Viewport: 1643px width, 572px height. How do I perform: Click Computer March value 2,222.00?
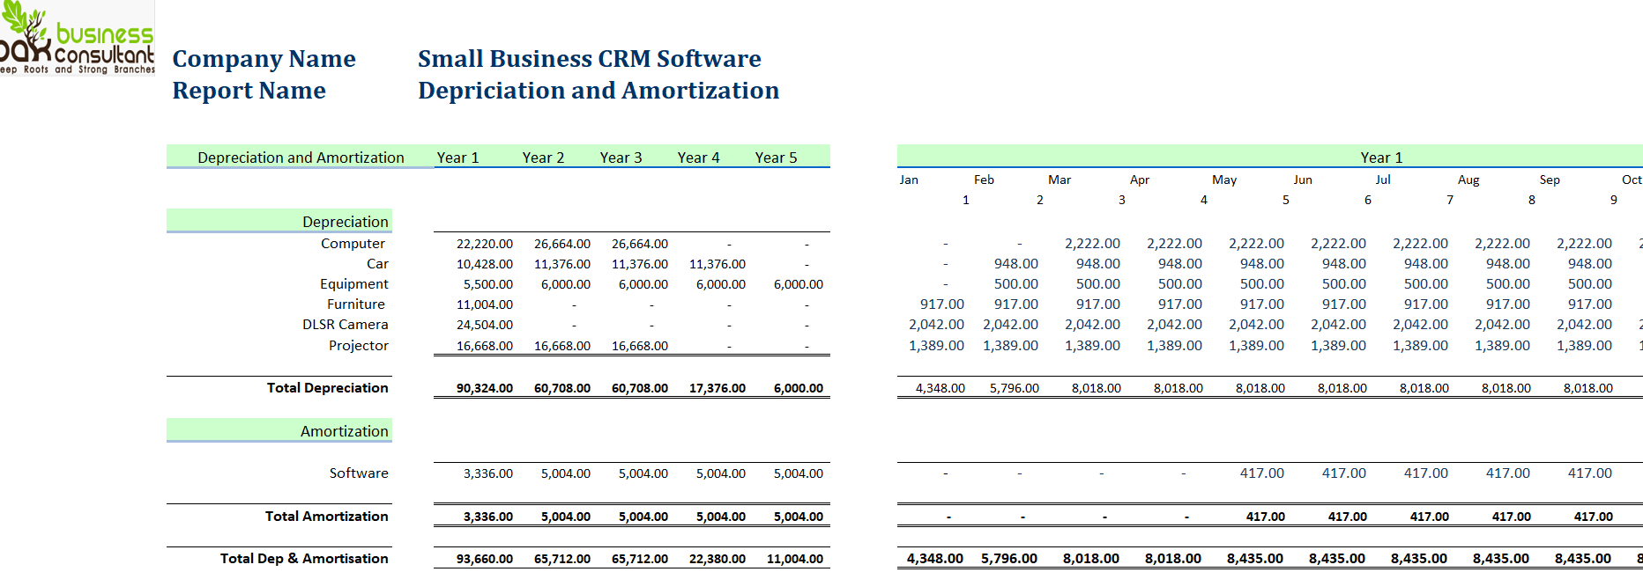1092,244
